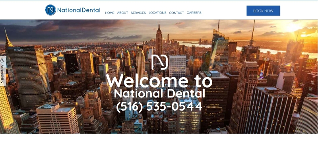Click the NationalDental wordmark text
The height and width of the screenshot is (146, 318).
[79, 10]
